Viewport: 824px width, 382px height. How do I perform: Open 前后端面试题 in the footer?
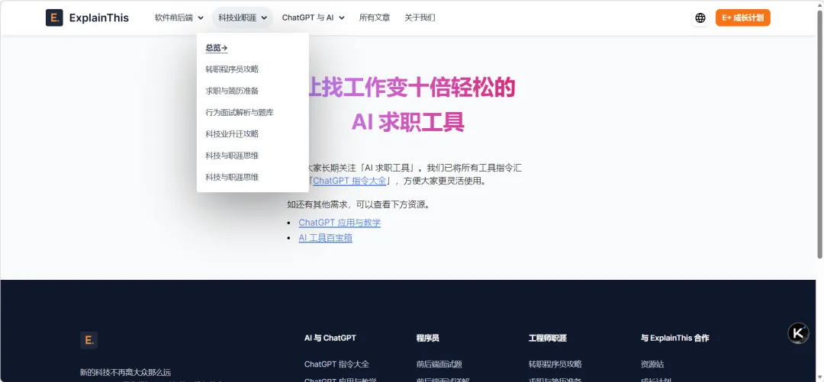click(x=439, y=364)
